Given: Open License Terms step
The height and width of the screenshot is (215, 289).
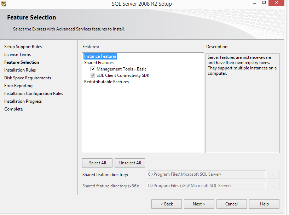Looking at the screenshot, I should [17, 55].
